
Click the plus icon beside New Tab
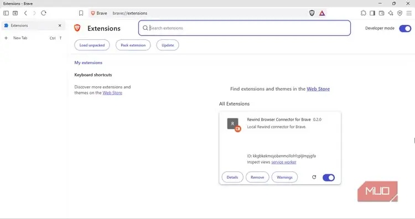click(x=6, y=38)
